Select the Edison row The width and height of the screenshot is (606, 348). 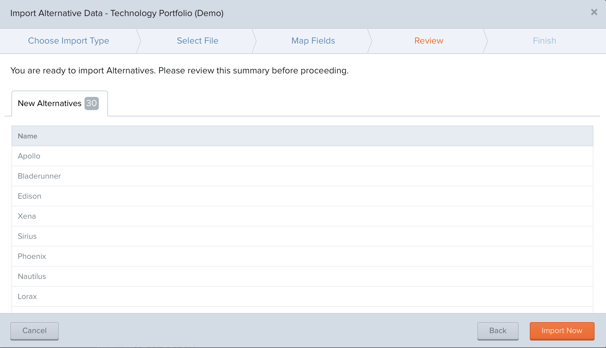[302, 196]
